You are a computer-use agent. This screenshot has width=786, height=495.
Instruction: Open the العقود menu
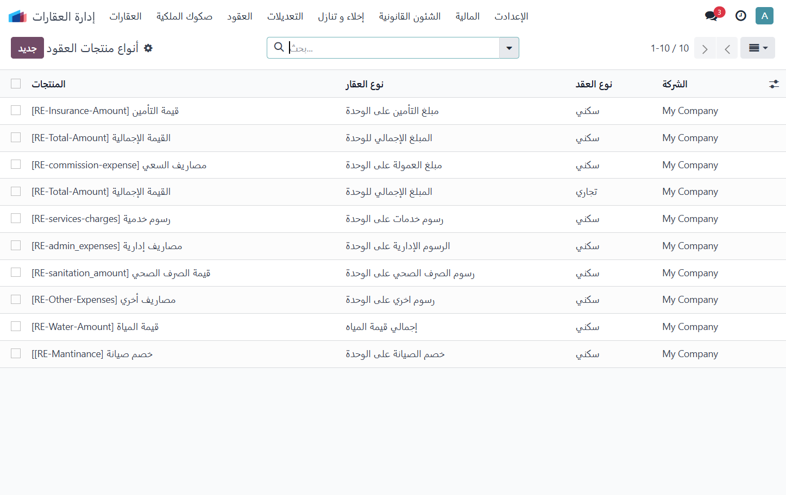(240, 16)
